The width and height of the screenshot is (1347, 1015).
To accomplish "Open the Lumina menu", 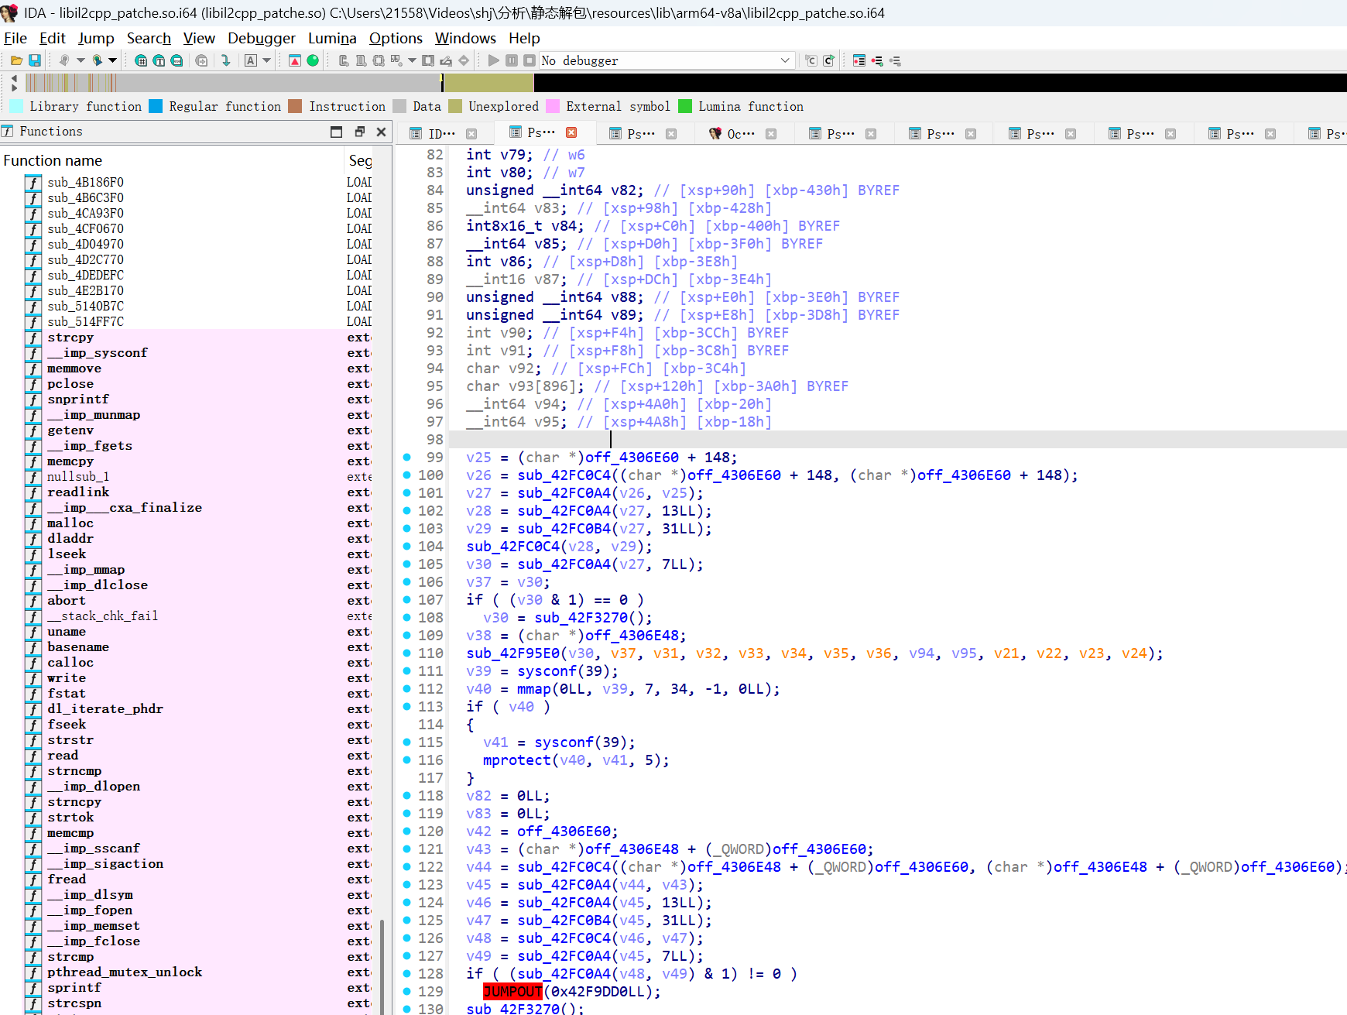I will tap(332, 38).
